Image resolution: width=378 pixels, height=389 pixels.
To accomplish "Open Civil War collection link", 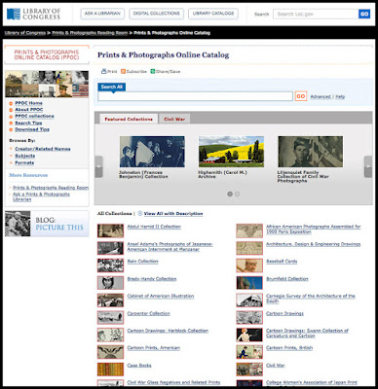I will click(x=276, y=366).
